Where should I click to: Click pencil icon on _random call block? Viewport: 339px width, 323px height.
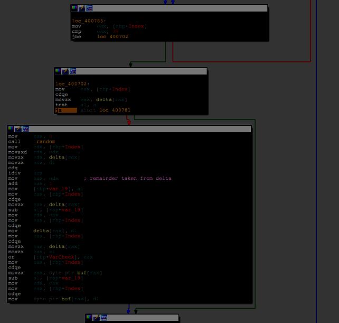pos(18,129)
